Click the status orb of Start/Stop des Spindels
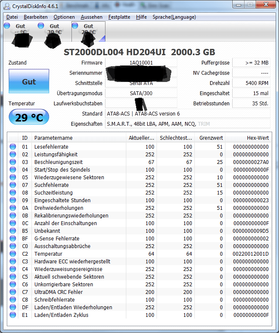The image size is (279, 333). tap(13, 169)
